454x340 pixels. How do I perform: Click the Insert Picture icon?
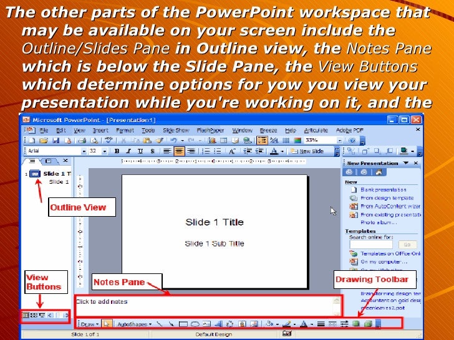point(254,324)
